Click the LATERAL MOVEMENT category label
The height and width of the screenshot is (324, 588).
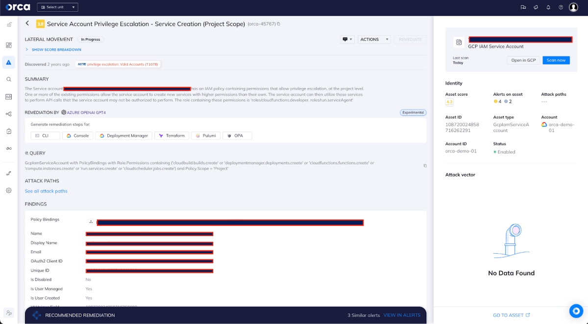(49, 40)
